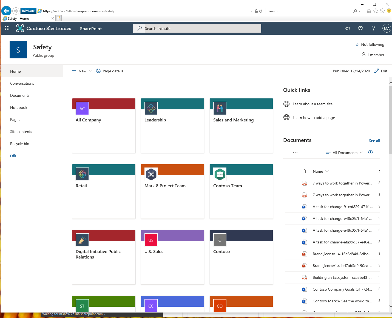This screenshot has width=392, height=318.
Task: Open the SharePoint settings gear
Action: point(360,28)
